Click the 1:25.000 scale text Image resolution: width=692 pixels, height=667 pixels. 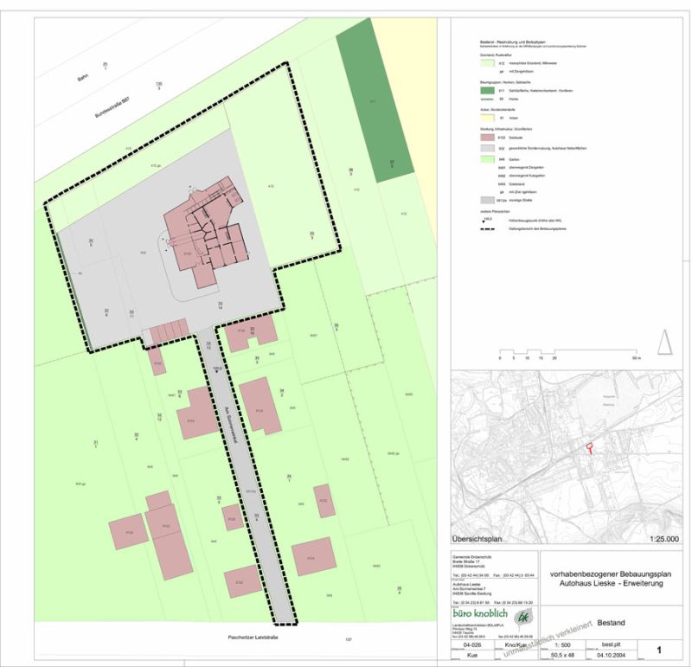coord(664,539)
